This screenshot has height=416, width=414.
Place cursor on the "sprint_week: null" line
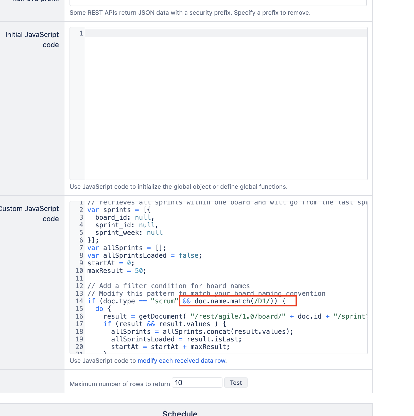pyautogui.click(x=129, y=233)
